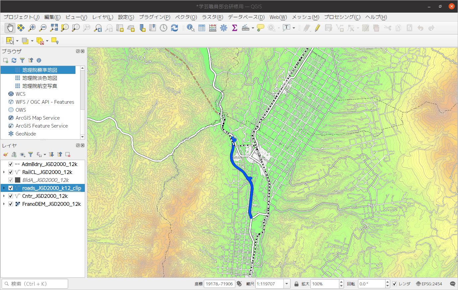The image size is (458, 290).
Task: Open the attribute table icon
Action: pos(202,28)
